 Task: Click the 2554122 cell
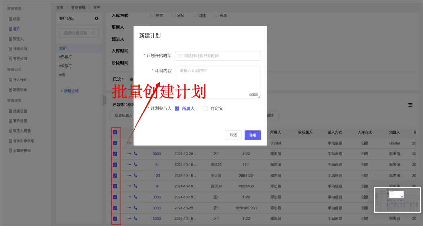click(x=246, y=176)
